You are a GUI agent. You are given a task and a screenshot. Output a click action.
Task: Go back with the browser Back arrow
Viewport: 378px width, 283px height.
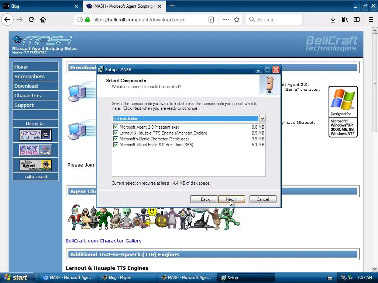pyautogui.click(x=7, y=20)
